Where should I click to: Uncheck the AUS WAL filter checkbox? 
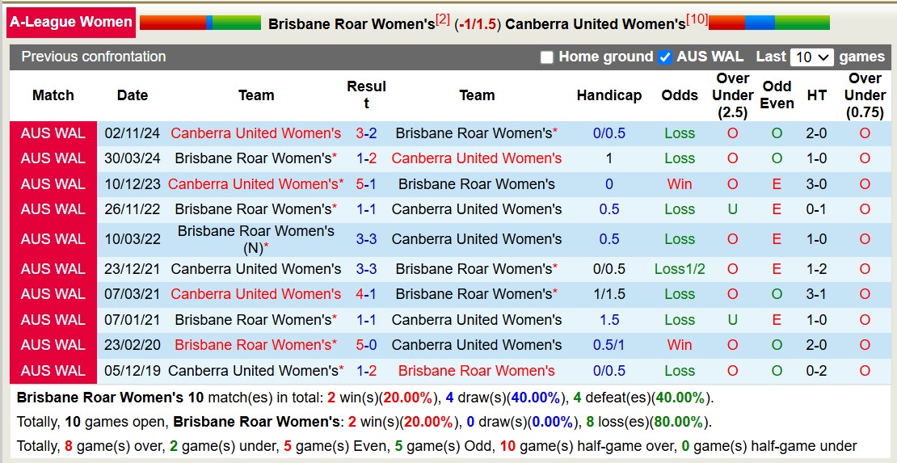click(665, 57)
